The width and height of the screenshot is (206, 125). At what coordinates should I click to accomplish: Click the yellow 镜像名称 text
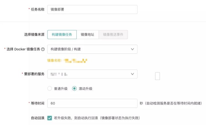point(55,60)
